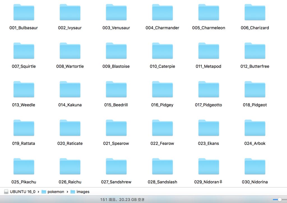Select the 017_Pidgeotto folder icon
287x203 pixels.
(209, 89)
